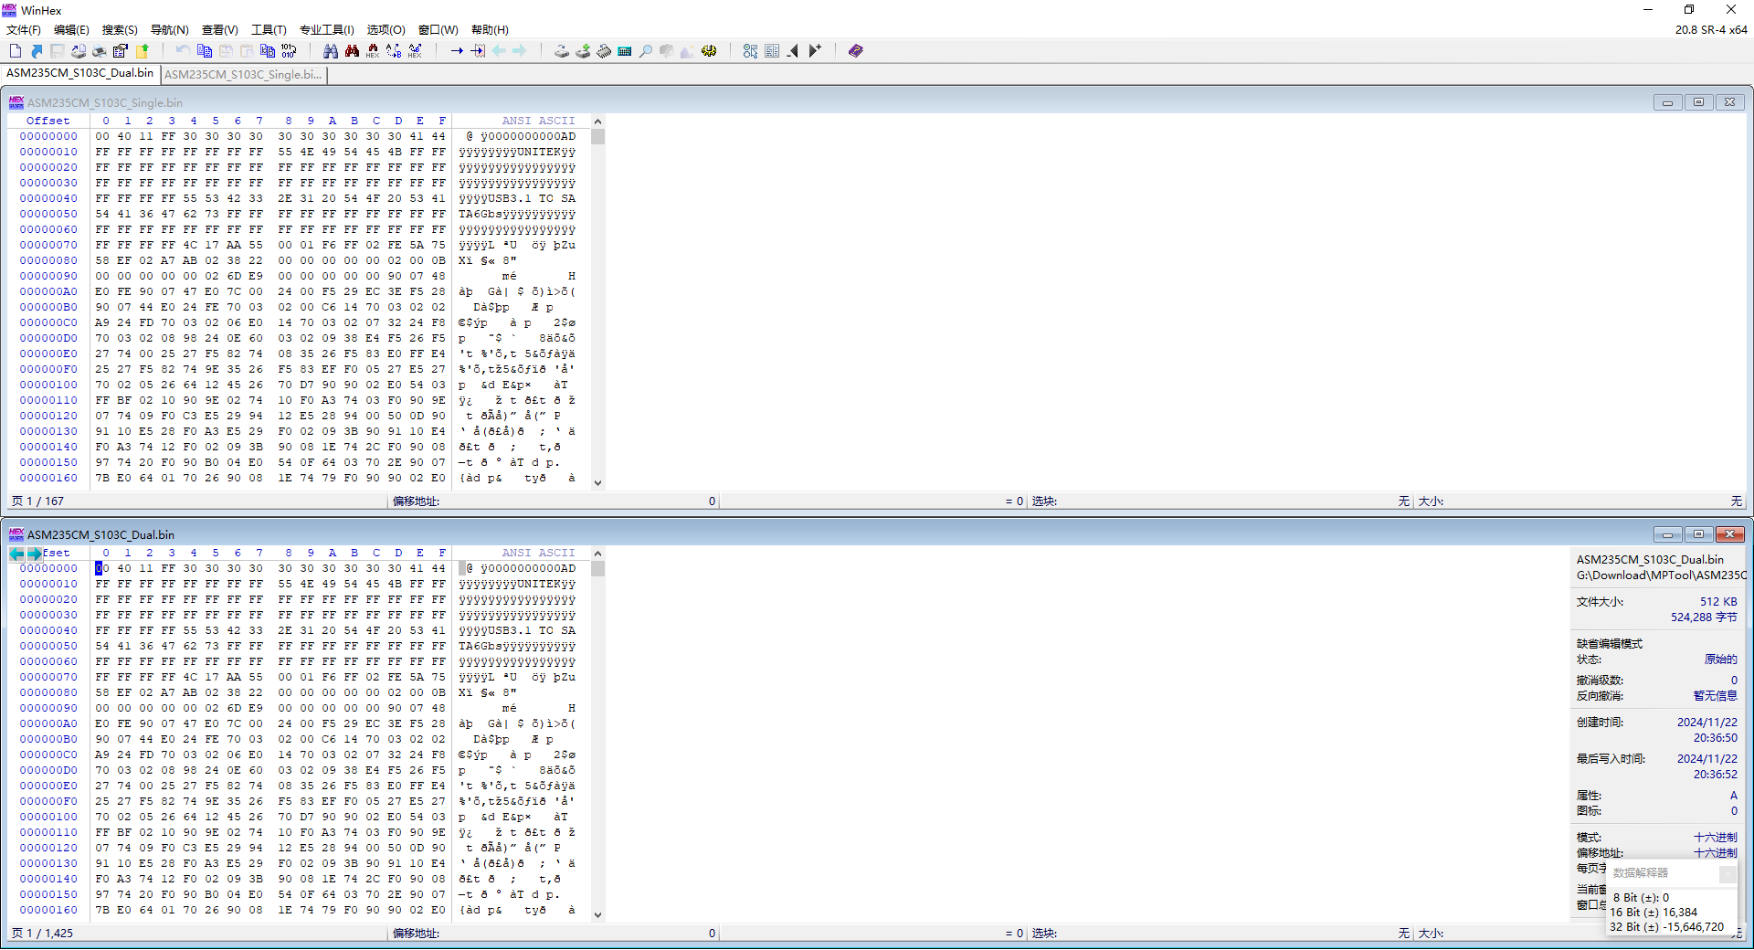
Task: Click the New file icon in toolbar
Action: (16, 51)
